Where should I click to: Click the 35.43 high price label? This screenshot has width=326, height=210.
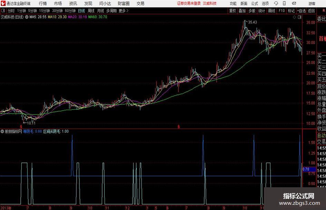253,22
